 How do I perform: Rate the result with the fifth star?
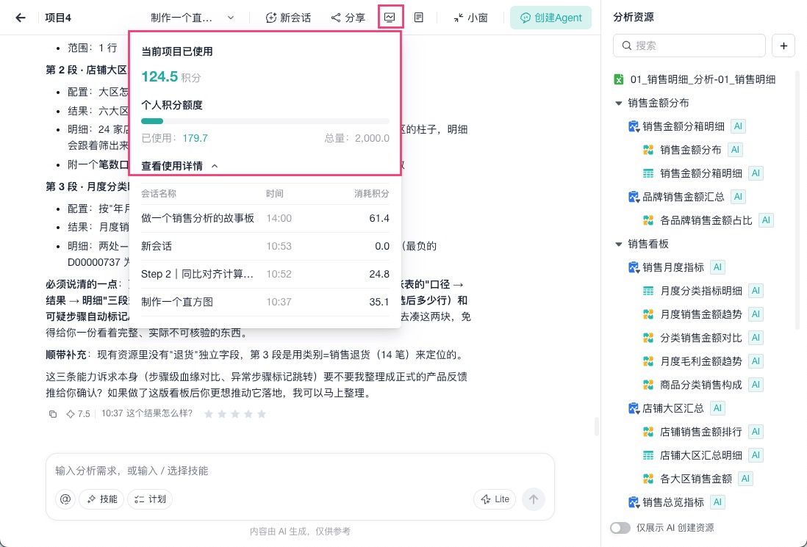262,414
